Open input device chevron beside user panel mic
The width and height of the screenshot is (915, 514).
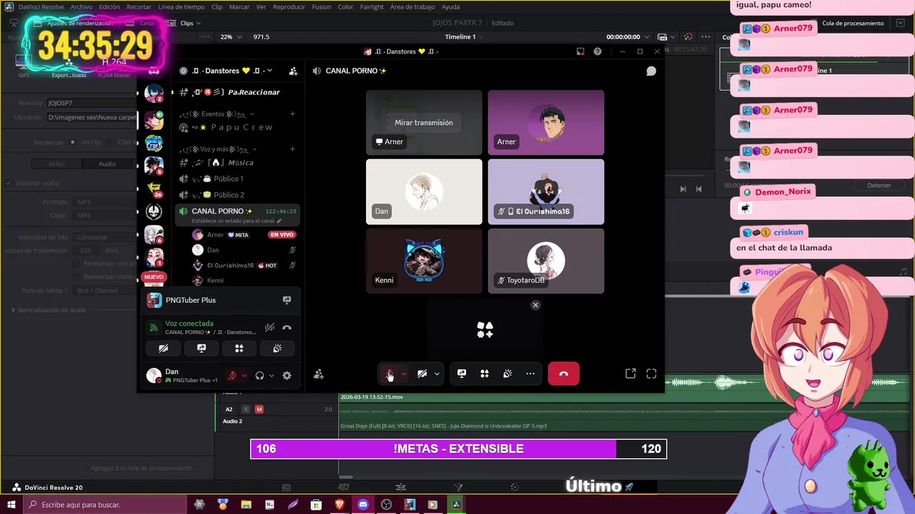pos(244,376)
